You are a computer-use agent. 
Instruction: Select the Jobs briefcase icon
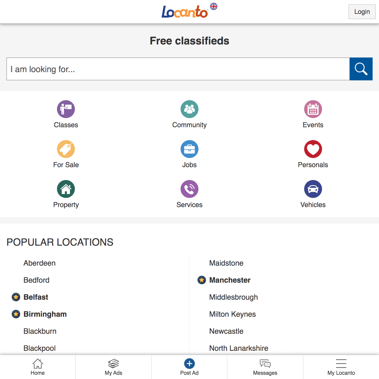(x=189, y=149)
